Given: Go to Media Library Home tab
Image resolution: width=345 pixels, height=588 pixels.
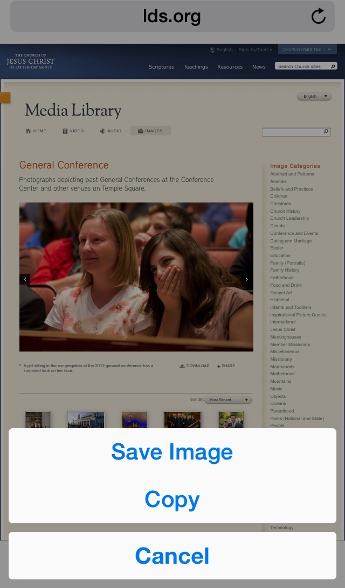Looking at the screenshot, I should click(36, 131).
